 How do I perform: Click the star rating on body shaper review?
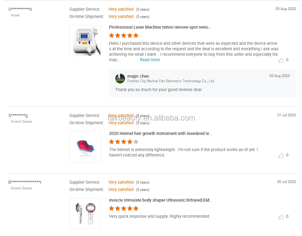pyautogui.click(x=124, y=208)
